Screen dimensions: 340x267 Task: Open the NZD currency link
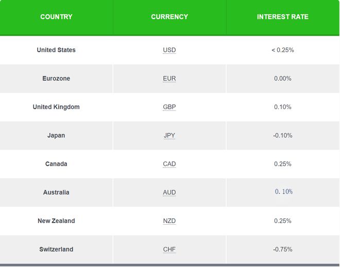click(169, 221)
